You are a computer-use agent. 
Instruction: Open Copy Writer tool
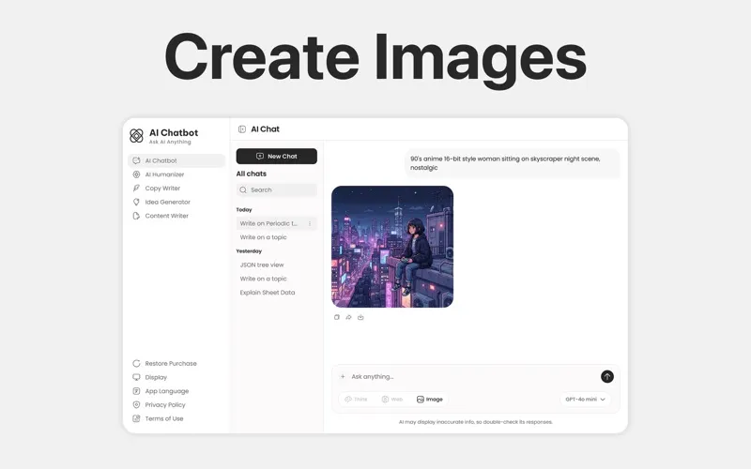coord(162,189)
